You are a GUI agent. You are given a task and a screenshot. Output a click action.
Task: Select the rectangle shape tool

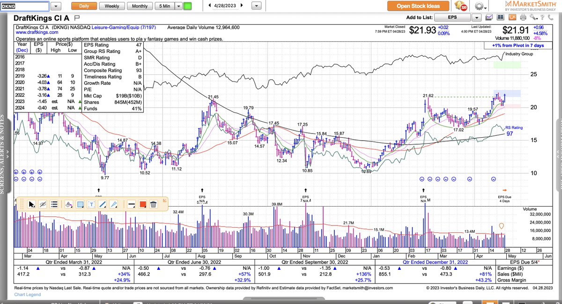(80, 204)
